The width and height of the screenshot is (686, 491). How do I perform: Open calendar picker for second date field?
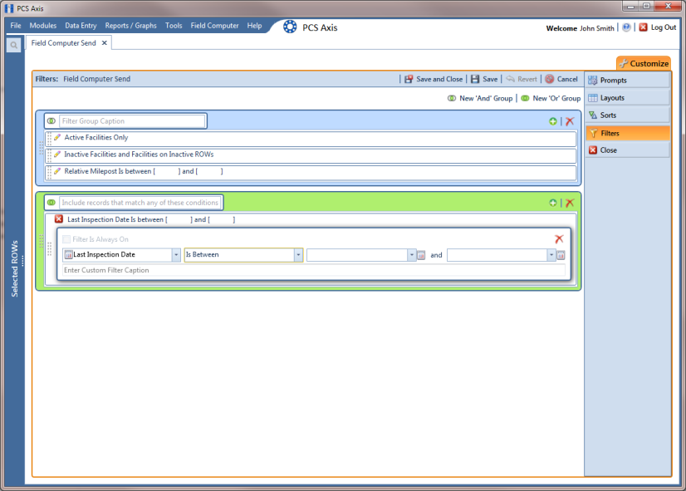click(x=561, y=255)
